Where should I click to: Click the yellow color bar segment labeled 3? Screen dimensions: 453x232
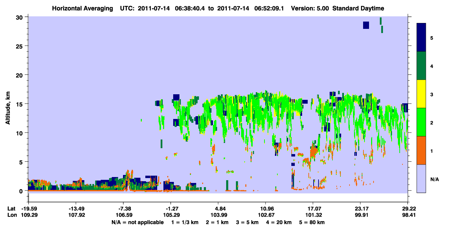421,94
